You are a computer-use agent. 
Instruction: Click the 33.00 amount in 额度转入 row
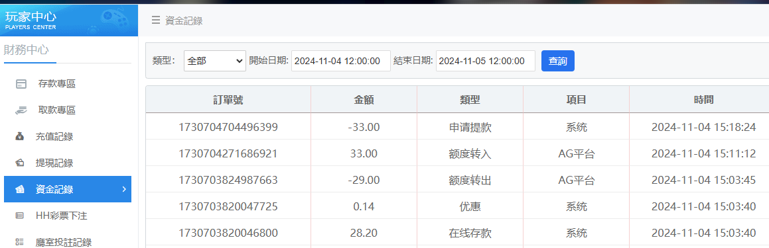point(364,153)
